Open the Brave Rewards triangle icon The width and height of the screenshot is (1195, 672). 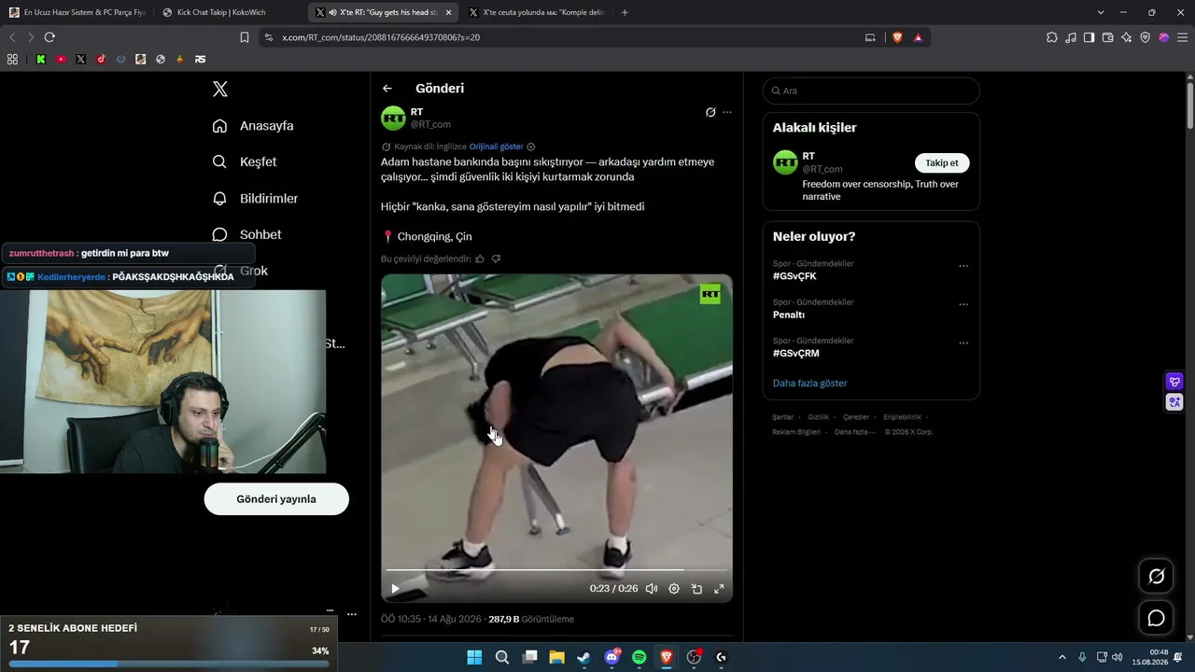(x=919, y=37)
